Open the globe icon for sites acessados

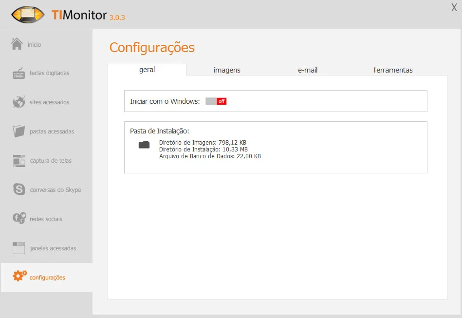(x=19, y=102)
